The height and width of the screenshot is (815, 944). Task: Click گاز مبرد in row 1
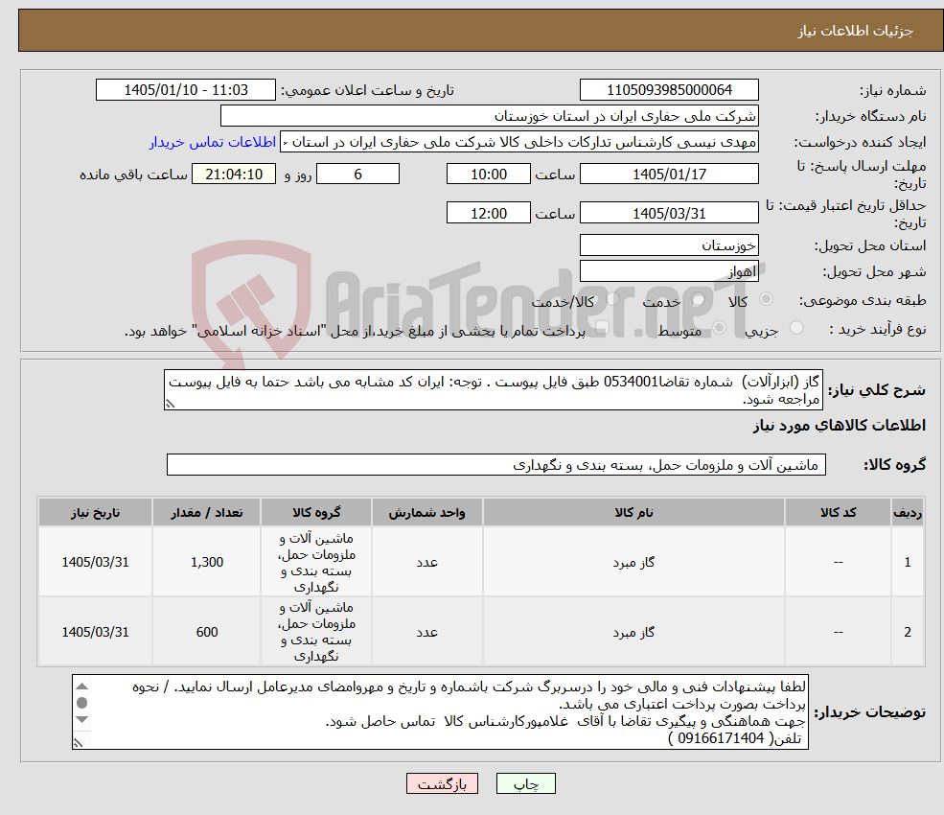tap(633, 563)
